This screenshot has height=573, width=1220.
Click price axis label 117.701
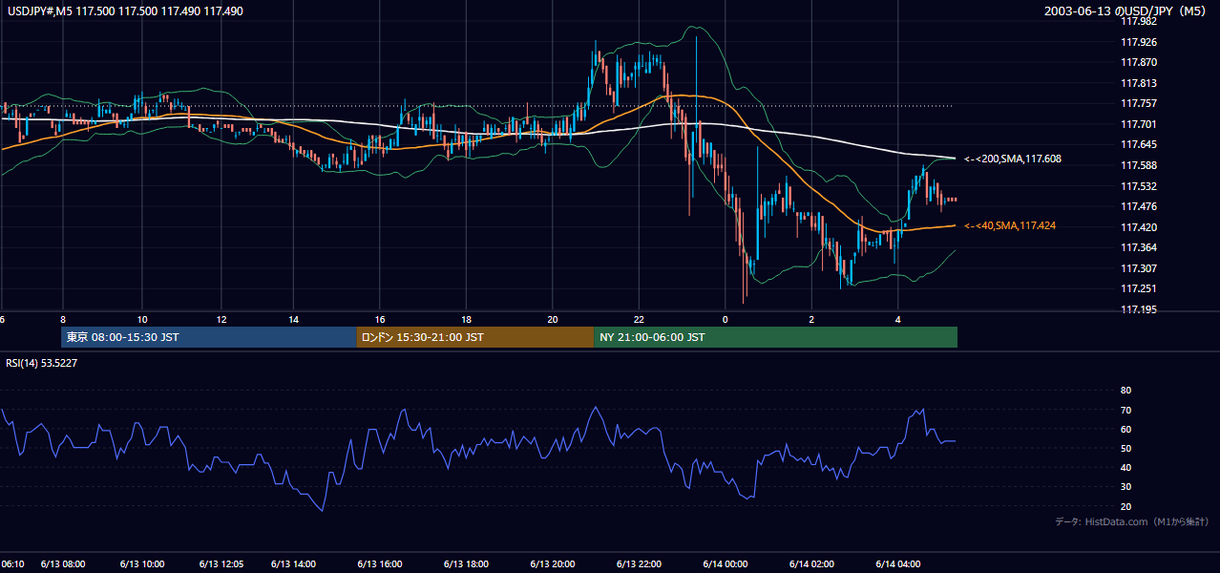point(1138,124)
